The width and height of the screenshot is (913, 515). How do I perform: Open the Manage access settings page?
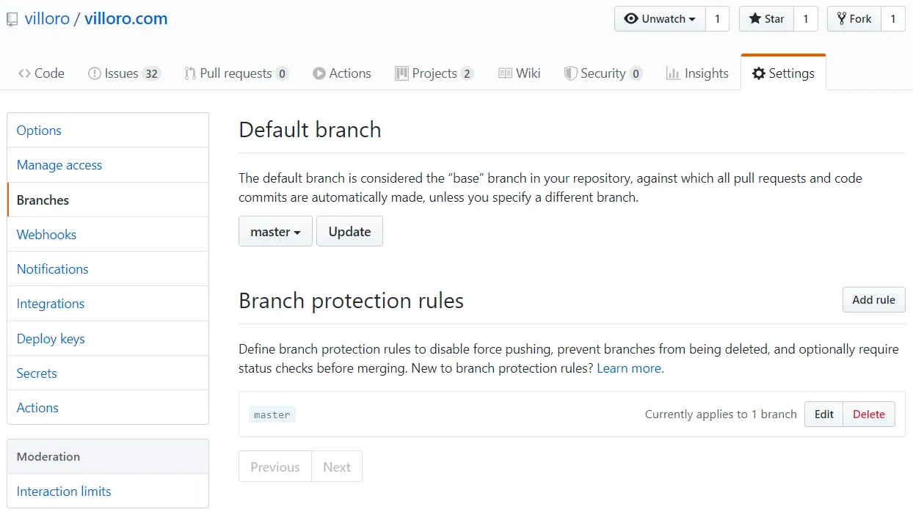click(x=59, y=165)
